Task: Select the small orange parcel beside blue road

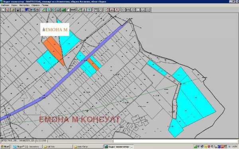Action: [x=93, y=64]
